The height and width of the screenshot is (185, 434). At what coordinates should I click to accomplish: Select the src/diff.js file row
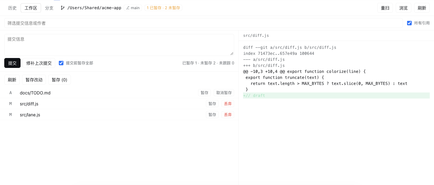coord(119,104)
